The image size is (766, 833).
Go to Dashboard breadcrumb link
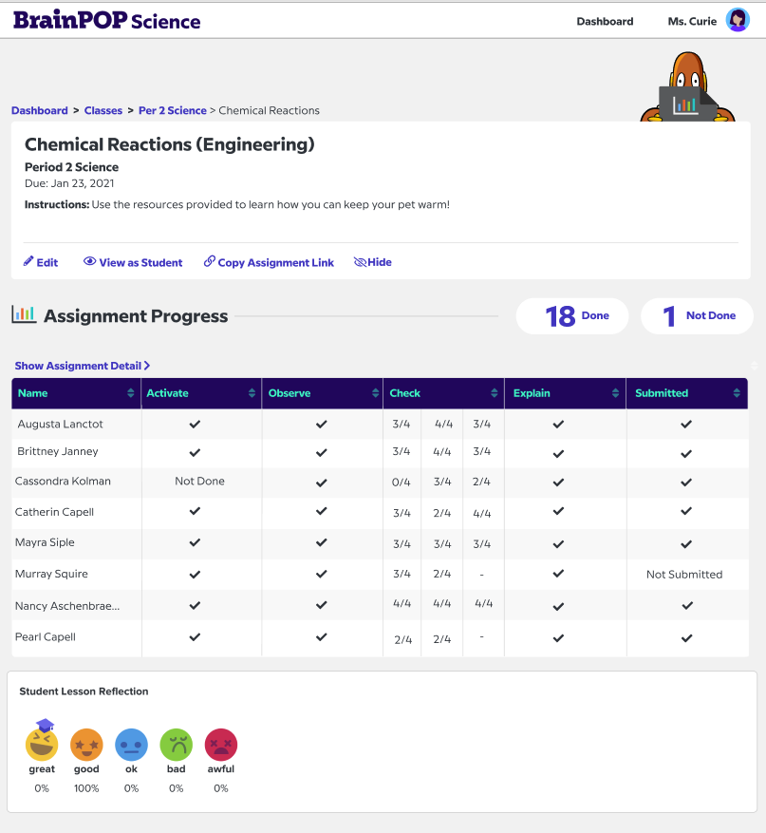pyautogui.click(x=40, y=110)
